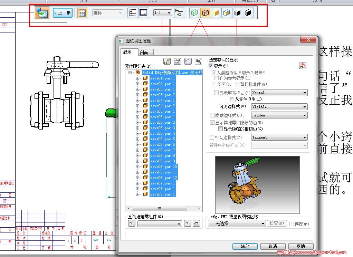Screen dimensions: 353x257
Task: Switch to the 剖面 tab
Action: pos(144,53)
